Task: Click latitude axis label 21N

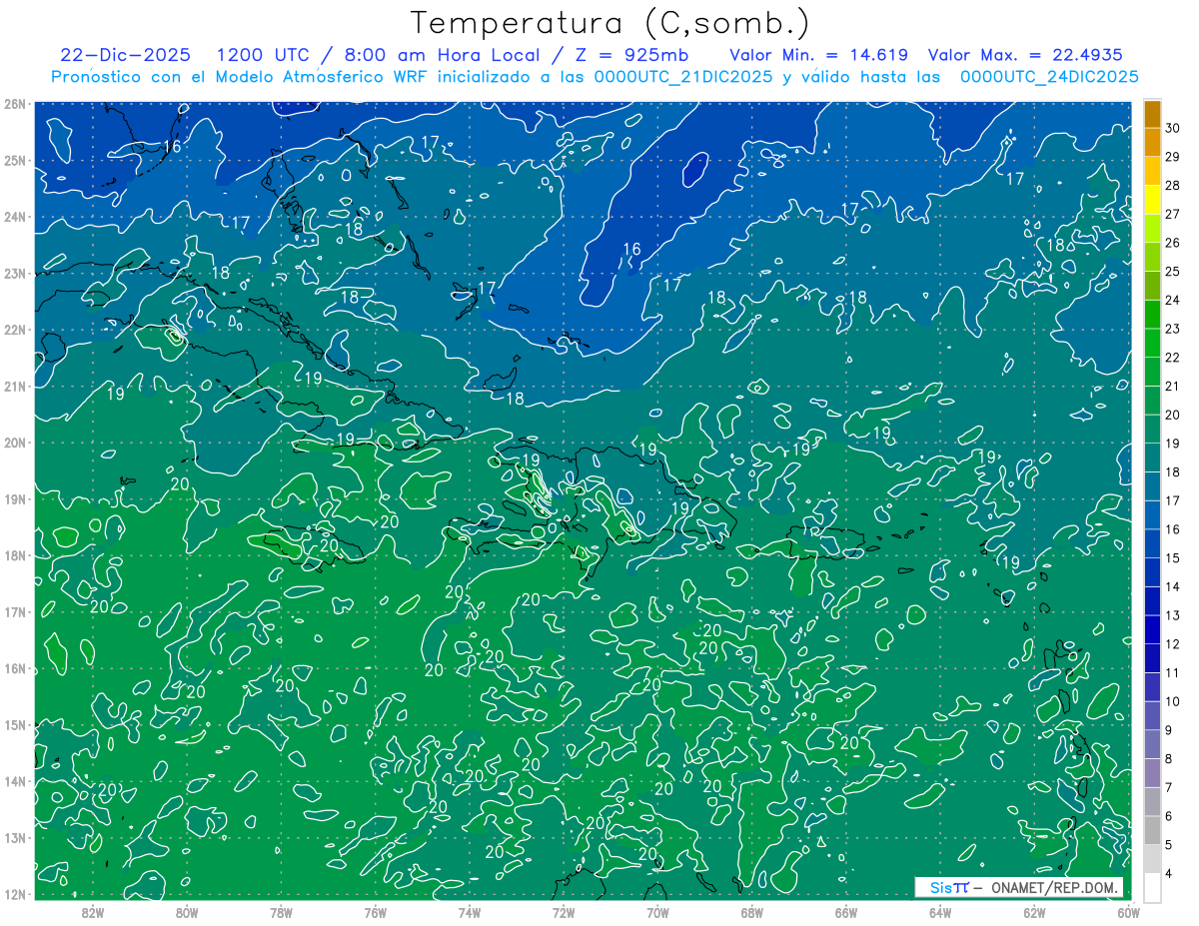Action: click(14, 386)
